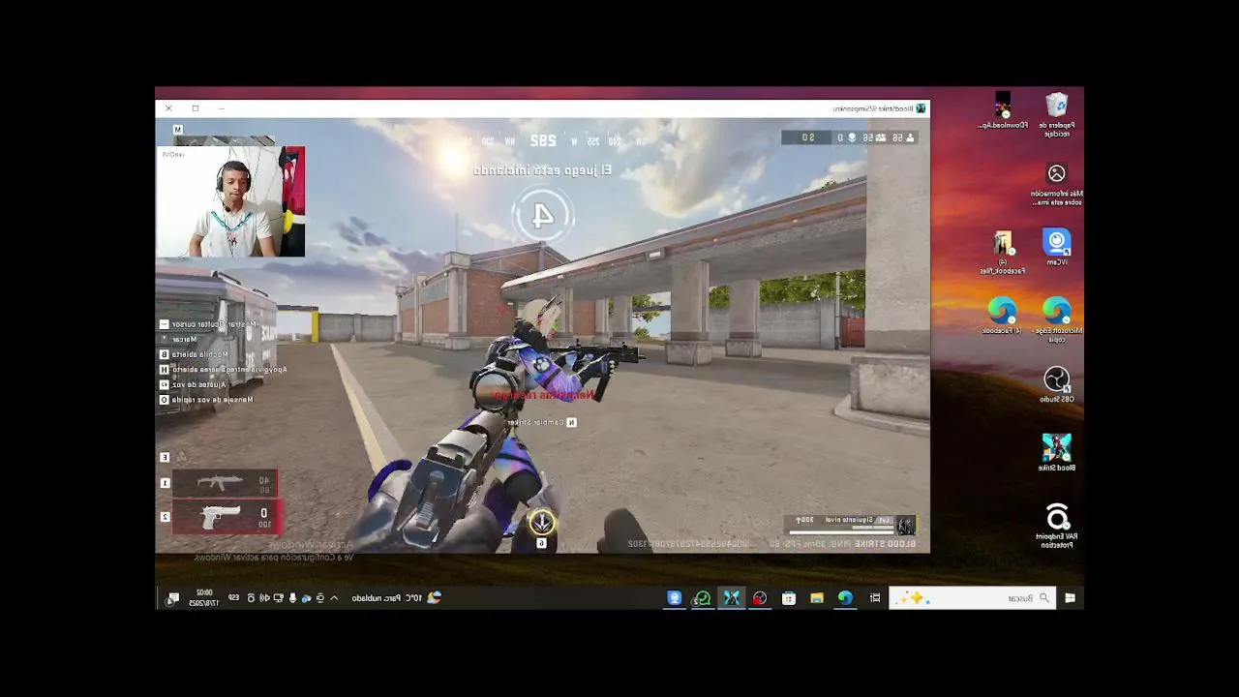
Task: Open the taskbar volume speaker icon
Action: tap(265, 598)
